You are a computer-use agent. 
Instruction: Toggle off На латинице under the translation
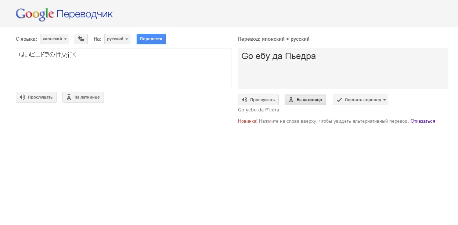(305, 100)
